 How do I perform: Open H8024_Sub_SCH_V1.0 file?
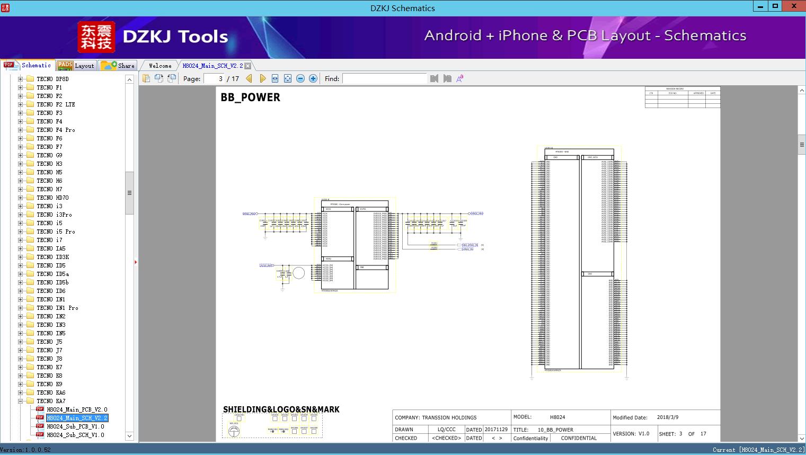click(x=75, y=435)
